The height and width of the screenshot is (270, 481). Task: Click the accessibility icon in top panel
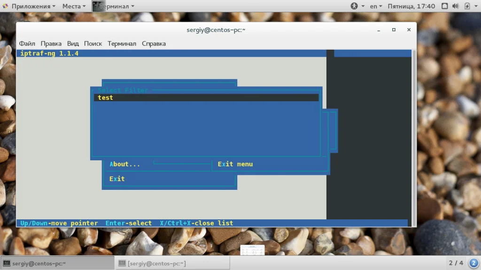click(x=354, y=6)
